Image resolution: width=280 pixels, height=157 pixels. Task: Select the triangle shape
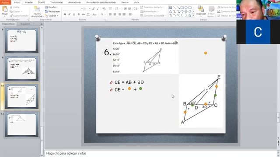170,12
